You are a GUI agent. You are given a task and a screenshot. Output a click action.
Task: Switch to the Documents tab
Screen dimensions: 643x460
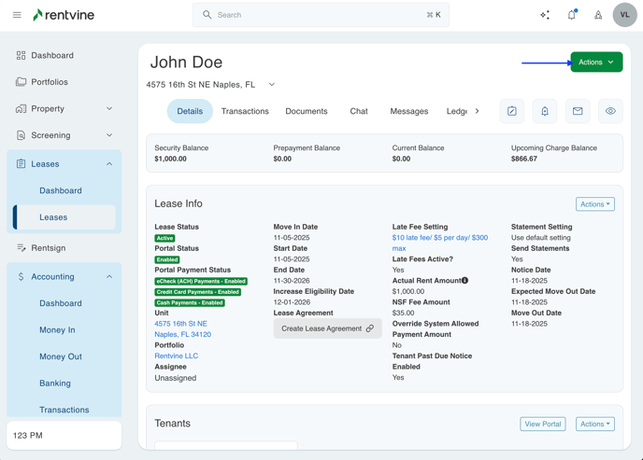(x=307, y=111)
